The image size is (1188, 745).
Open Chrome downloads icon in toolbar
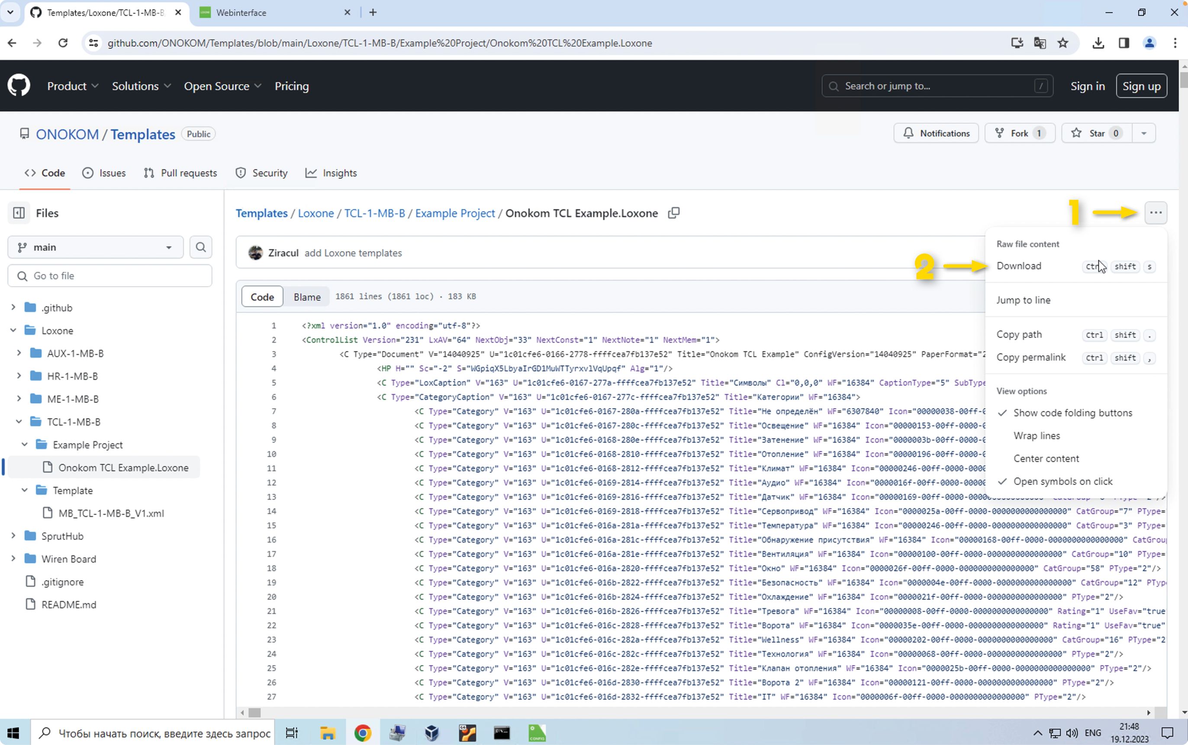point(1098,43)
